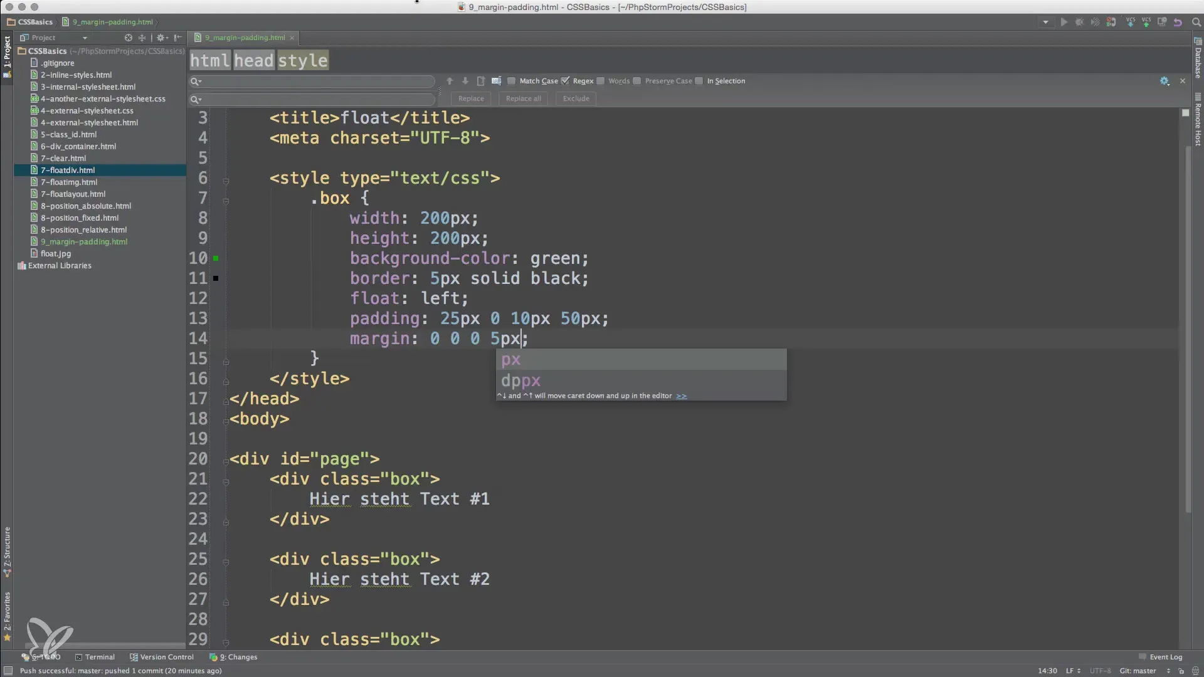Click the Collapse All icon in Project panel
Image resolution: width=1204 pixels, height=677 pixels.
click(142, 38)
